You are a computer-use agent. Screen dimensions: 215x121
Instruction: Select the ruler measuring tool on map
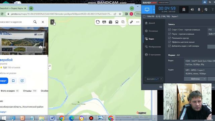[x=131, y=22]
